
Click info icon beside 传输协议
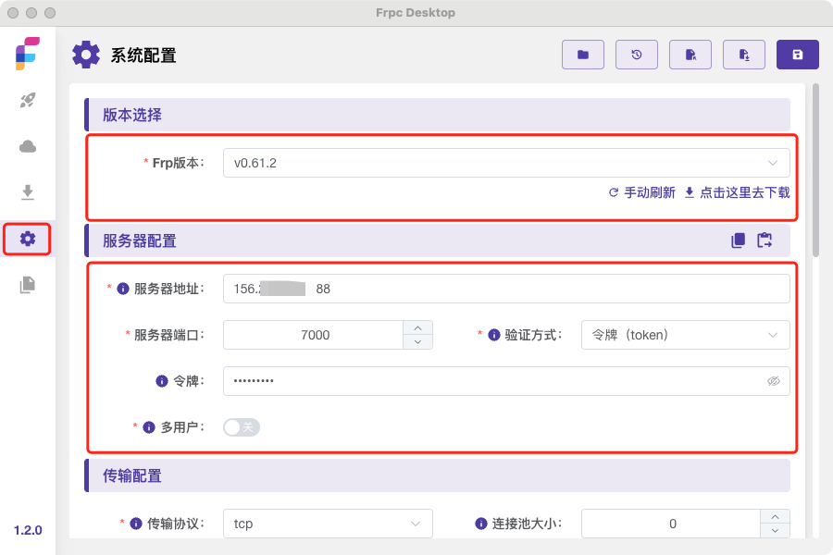[136, 524]
